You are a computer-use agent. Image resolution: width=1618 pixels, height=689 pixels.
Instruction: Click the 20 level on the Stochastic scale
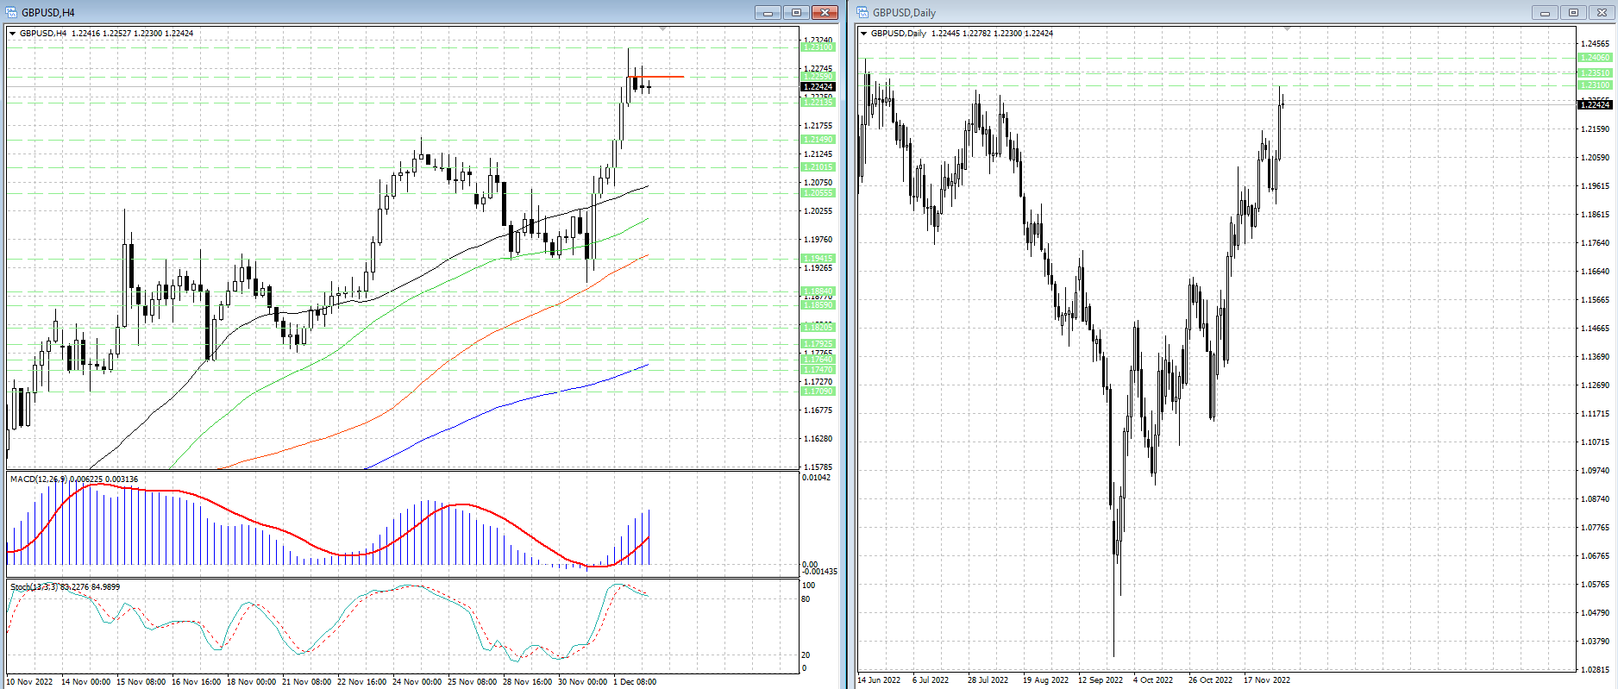[x=806, y=655]
